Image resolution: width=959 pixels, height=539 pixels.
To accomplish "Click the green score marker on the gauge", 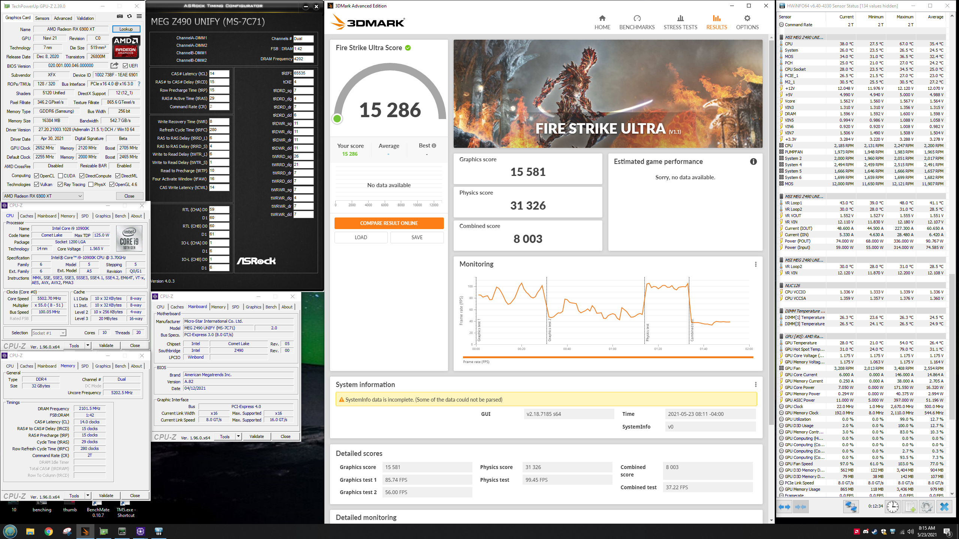I will point(337,119).
